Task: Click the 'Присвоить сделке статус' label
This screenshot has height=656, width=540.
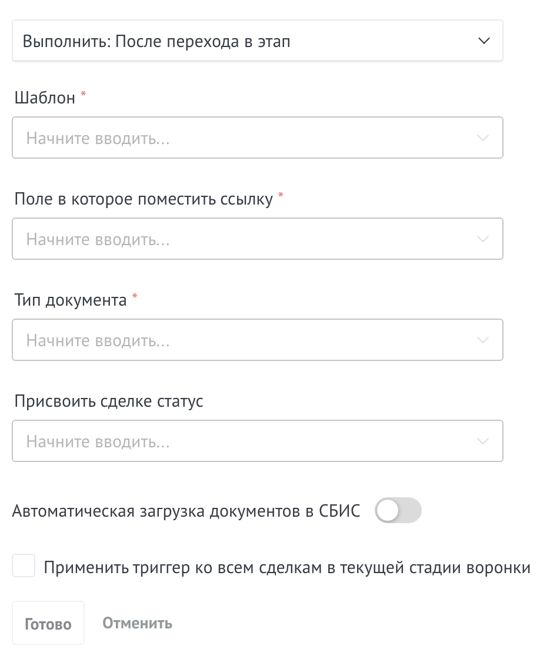Action: (x=109, y=401)
